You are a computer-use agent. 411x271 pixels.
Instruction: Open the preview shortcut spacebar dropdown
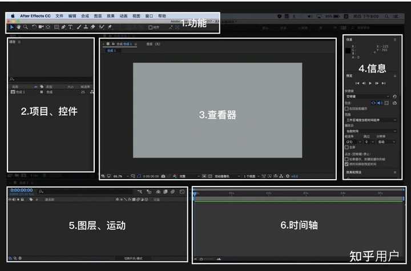368,96
